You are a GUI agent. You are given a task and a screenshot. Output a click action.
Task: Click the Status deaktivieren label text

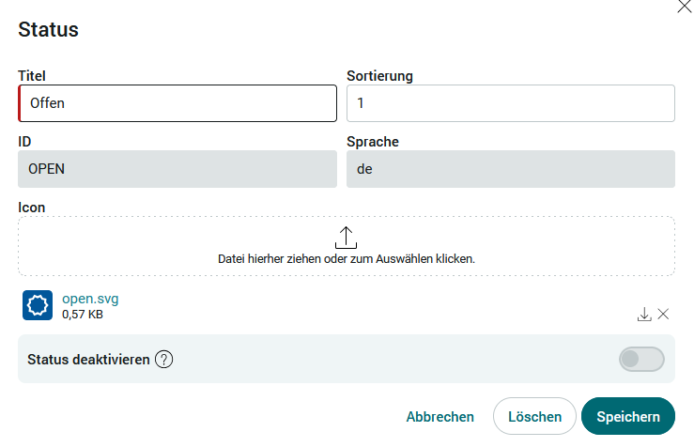pyautogui.click(x=88, y=360)
